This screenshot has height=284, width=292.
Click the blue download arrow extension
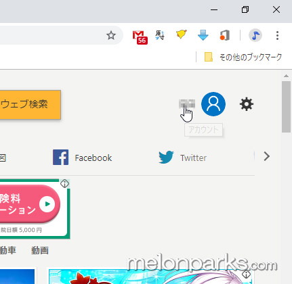(203, 35)
